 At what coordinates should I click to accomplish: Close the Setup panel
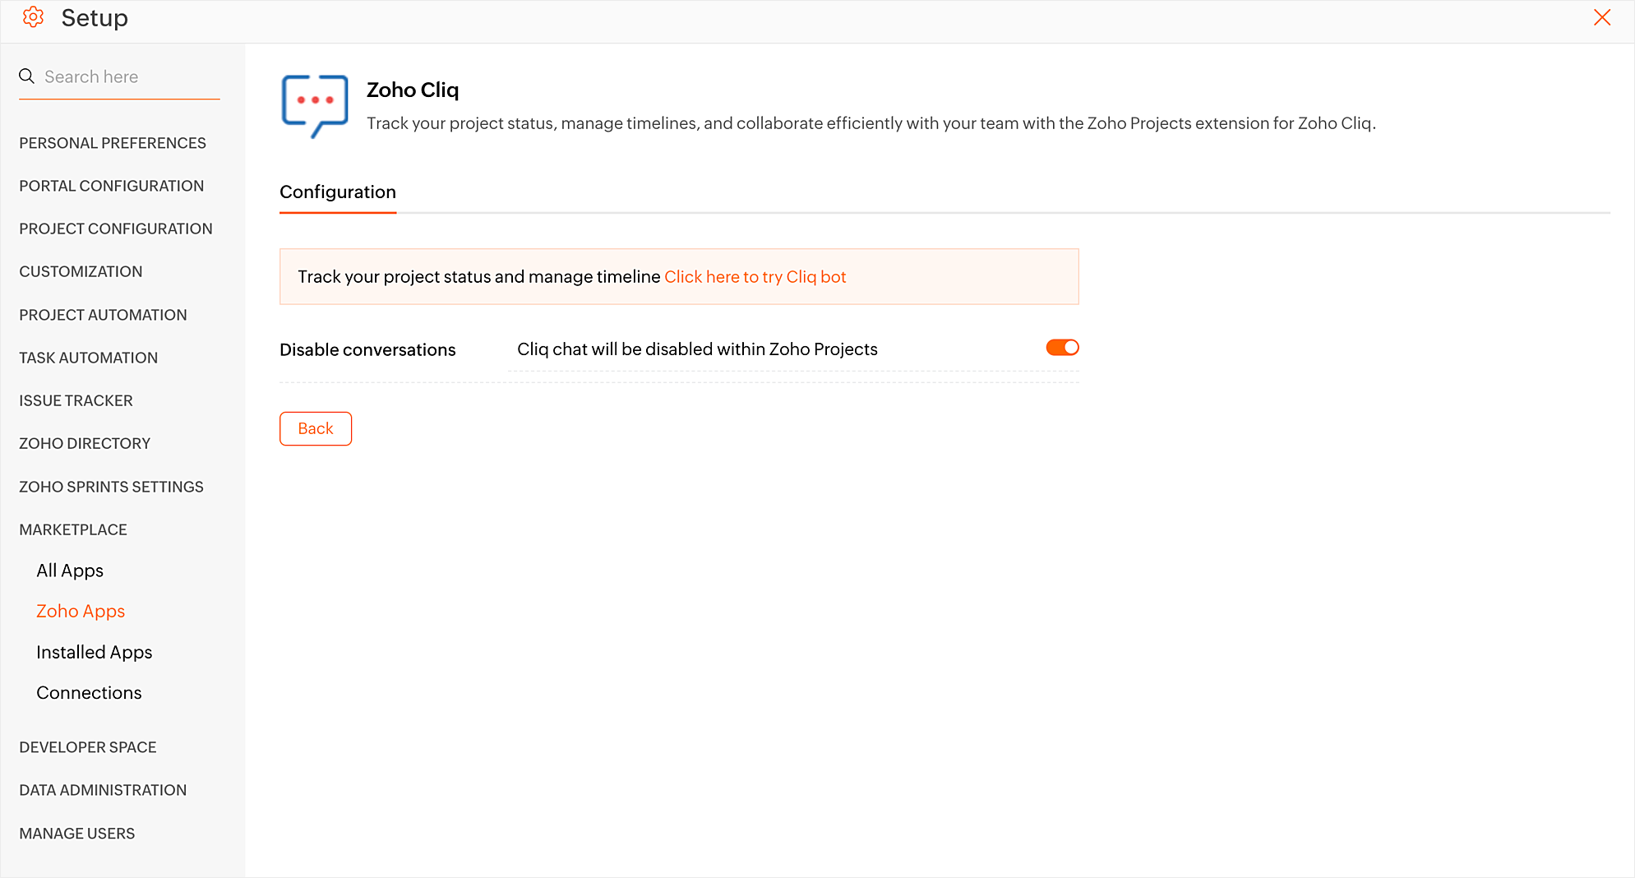(x=1601, y=17)
